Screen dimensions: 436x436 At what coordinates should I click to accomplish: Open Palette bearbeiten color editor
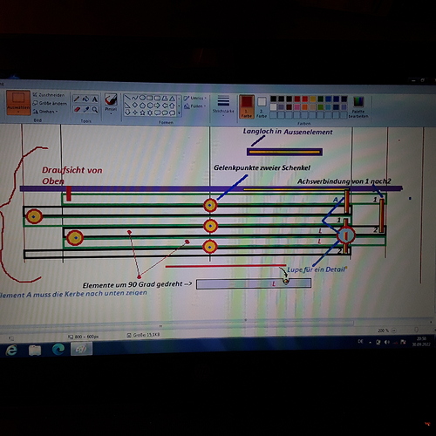(358, 107)
